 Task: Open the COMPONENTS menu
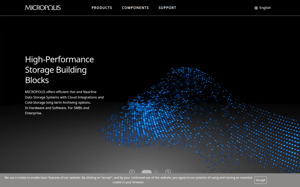[x=135, y=8]
